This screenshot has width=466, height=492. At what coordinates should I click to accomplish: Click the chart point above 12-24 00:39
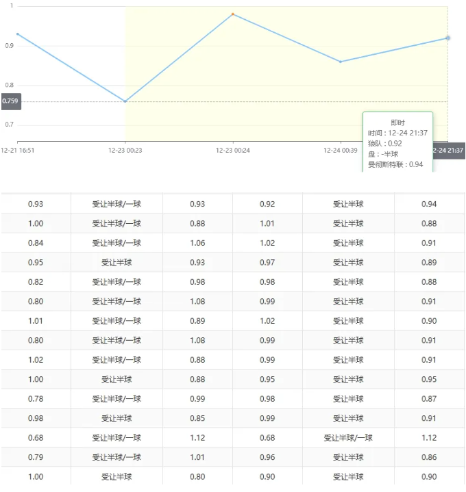pyautogui.click(x=341, y=62)
